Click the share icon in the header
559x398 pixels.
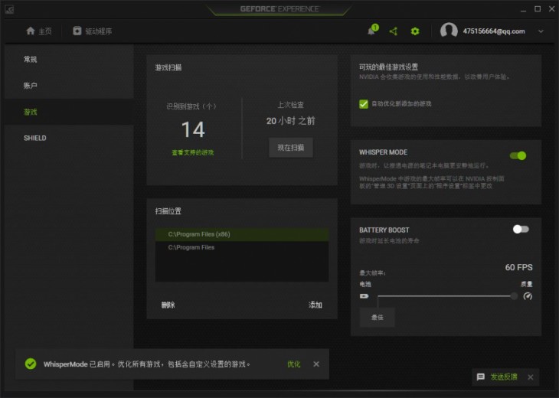click(x=394, y=31)
